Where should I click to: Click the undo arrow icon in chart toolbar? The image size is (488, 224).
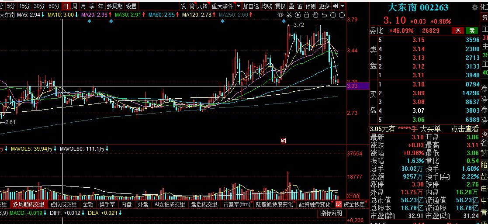point(324,15)
